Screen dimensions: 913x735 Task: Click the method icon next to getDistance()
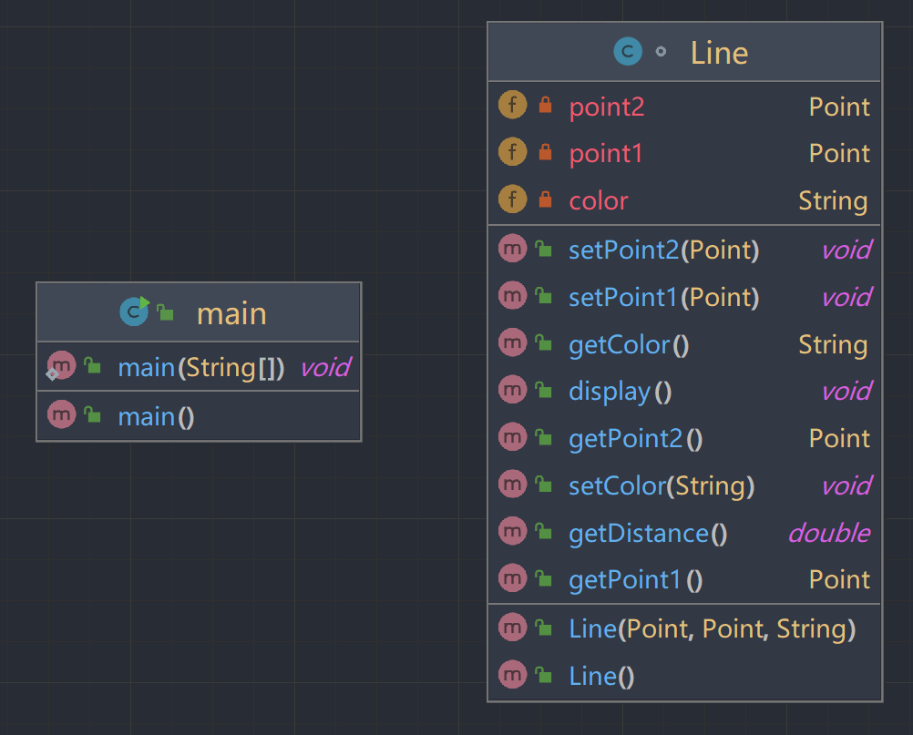pyautogui.click(x=513, y=532)
